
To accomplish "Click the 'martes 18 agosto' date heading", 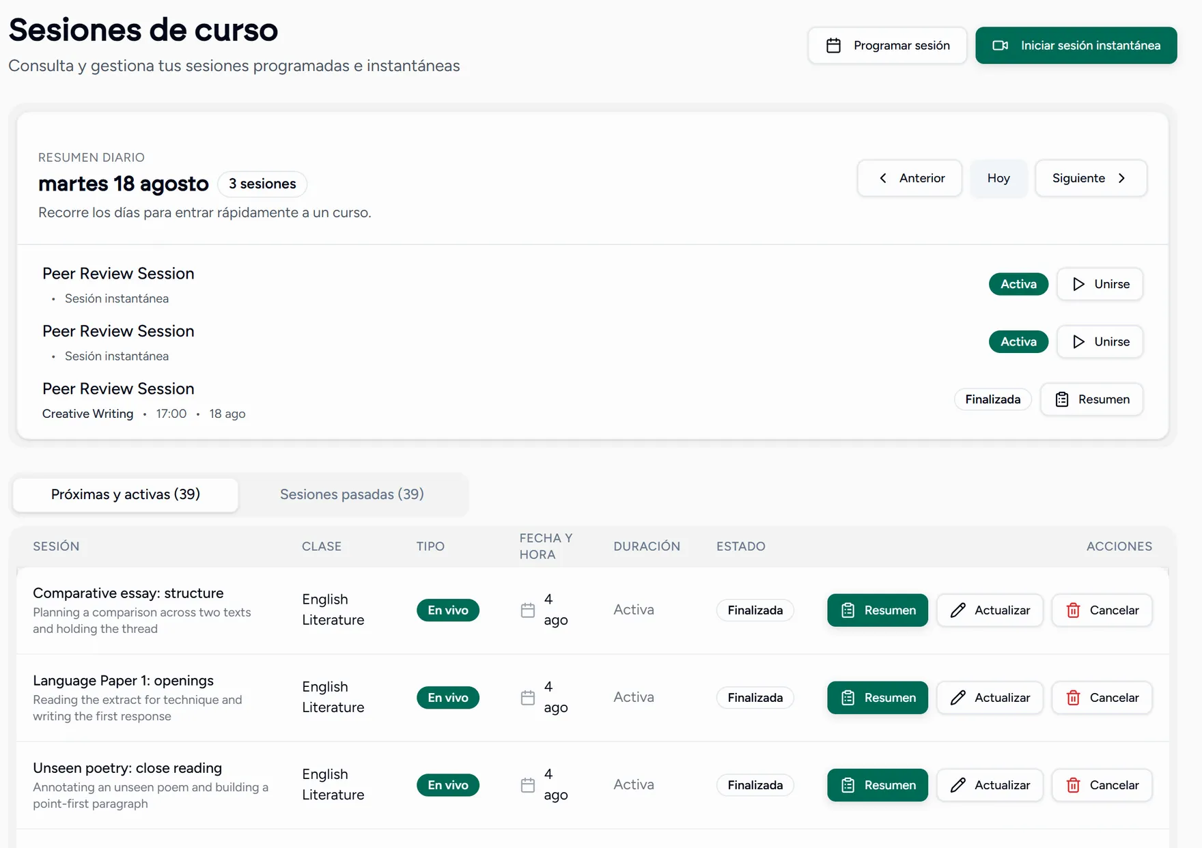I will (124, 184).
